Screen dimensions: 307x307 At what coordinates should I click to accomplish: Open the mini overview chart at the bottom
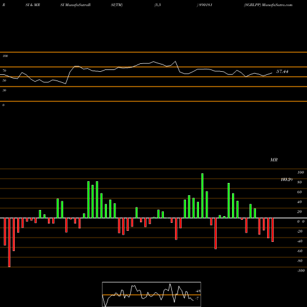152,294
